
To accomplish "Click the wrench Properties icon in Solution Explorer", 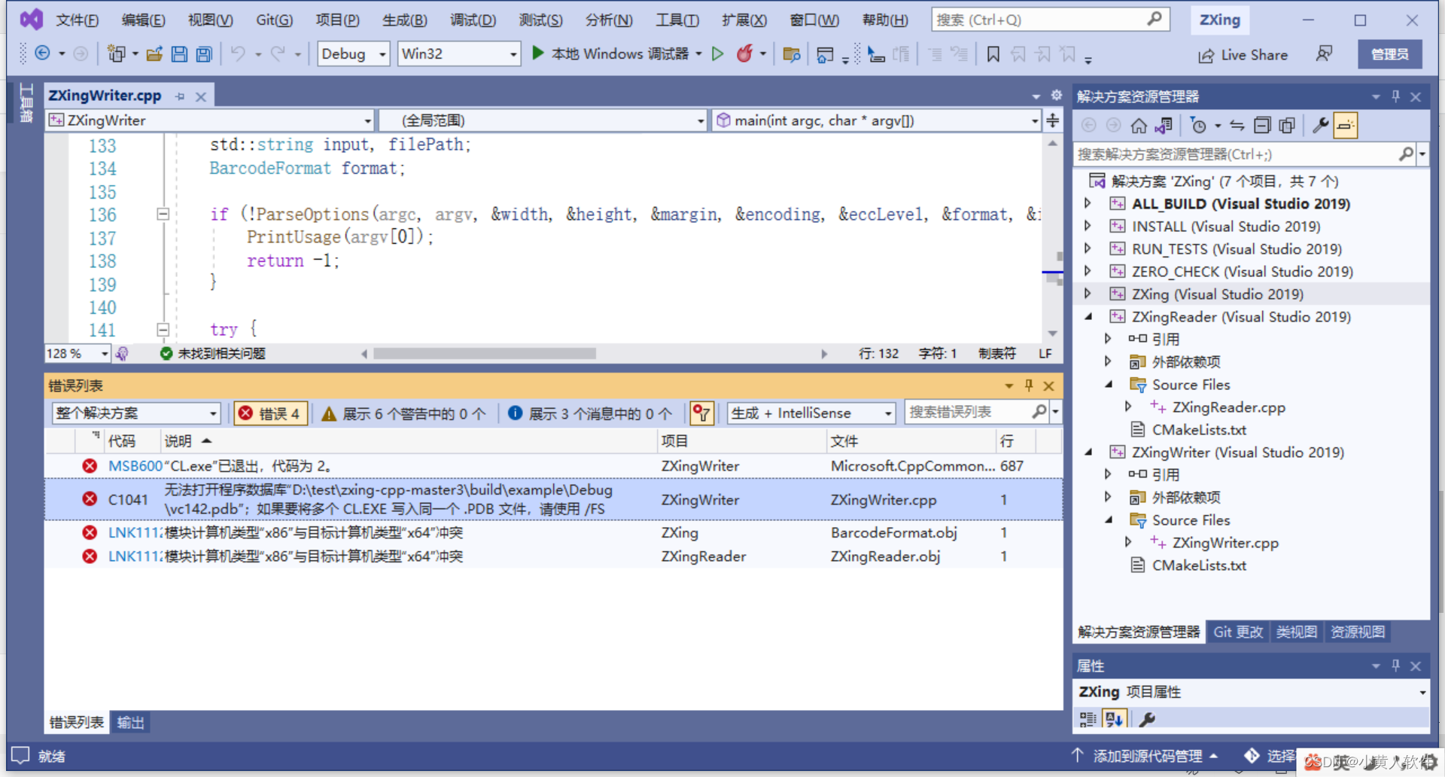I will (1319, 125).
